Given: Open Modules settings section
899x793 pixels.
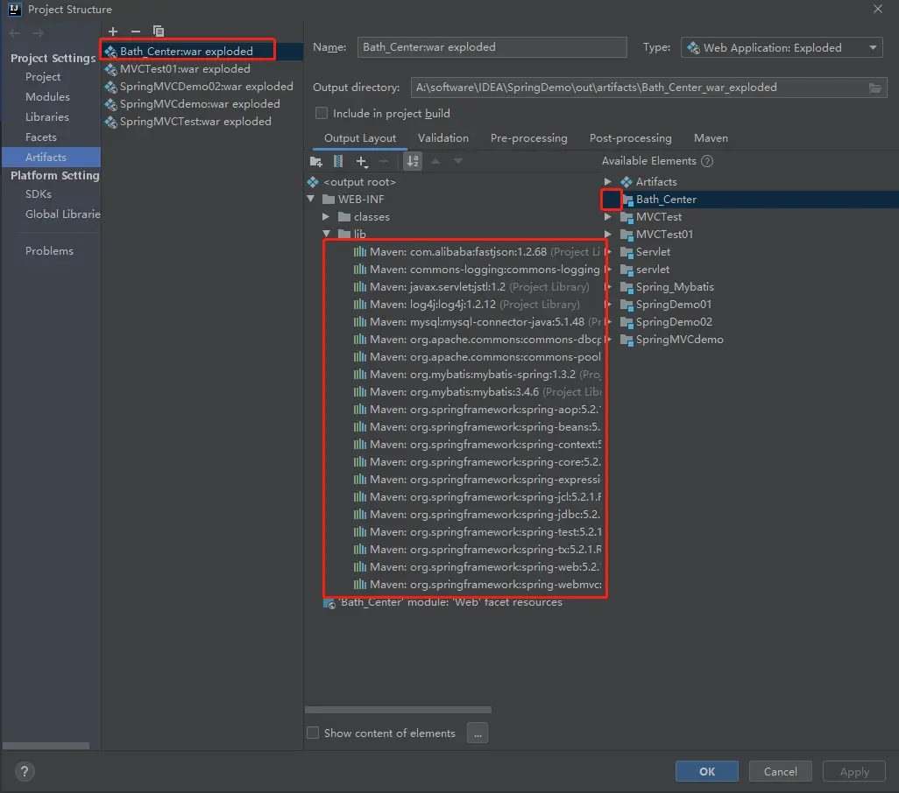Looking at the screenshot, I should click(x=47, y=97).
